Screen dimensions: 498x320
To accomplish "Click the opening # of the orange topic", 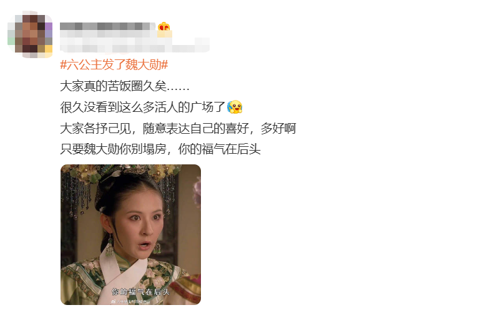I will 63,65.
